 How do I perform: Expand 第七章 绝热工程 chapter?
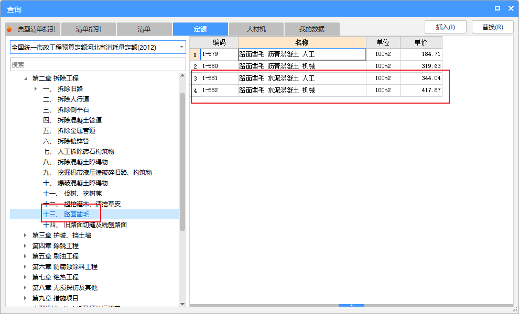pyautogui.click(x=25, y=277)
